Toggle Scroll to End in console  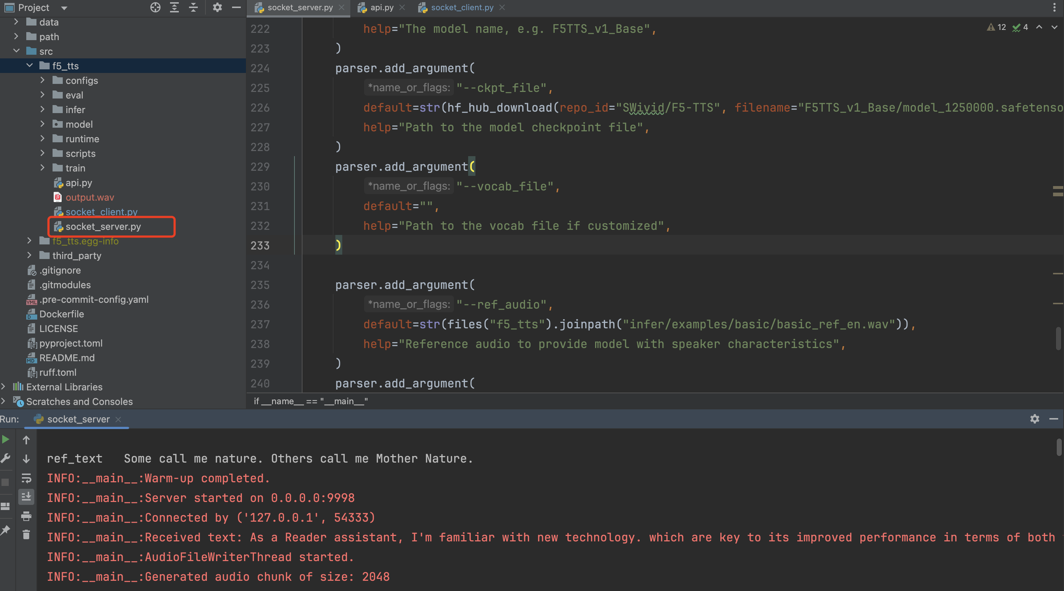26,497
